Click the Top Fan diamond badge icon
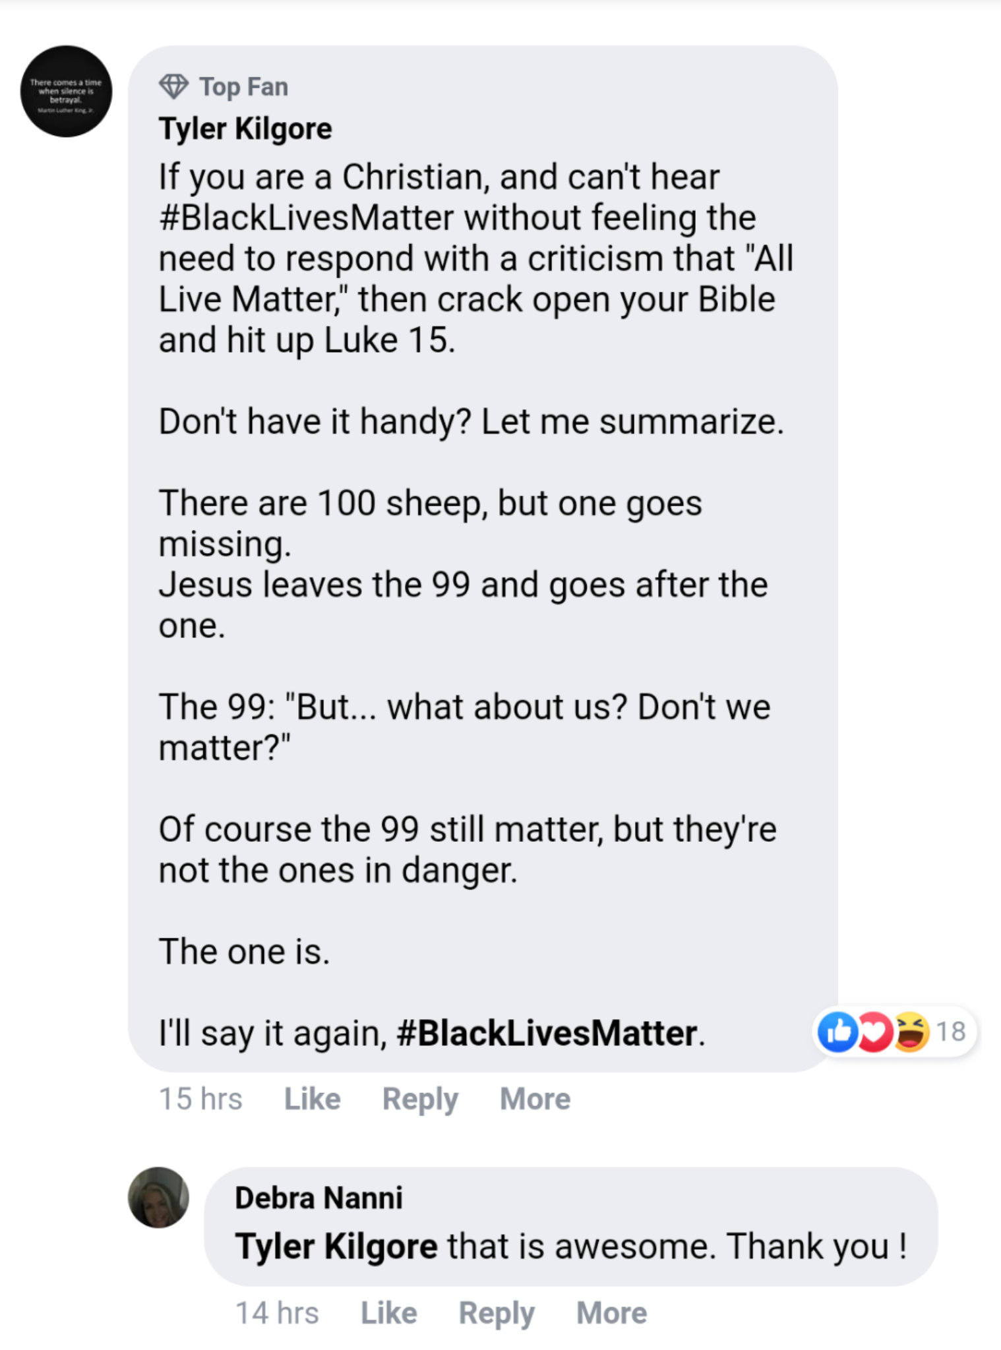This screenshot has height=1350, width=1001. (173, 86)
